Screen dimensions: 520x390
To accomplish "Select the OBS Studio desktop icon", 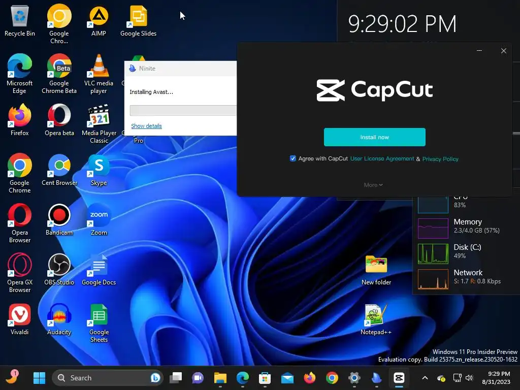I will point(59,269).
